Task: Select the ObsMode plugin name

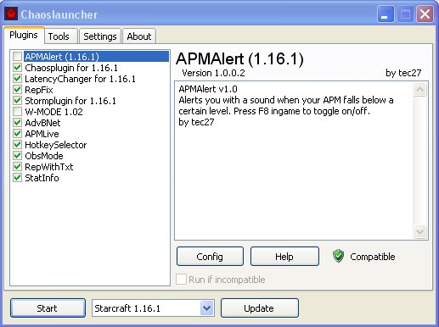Action: tap(44, 156)
